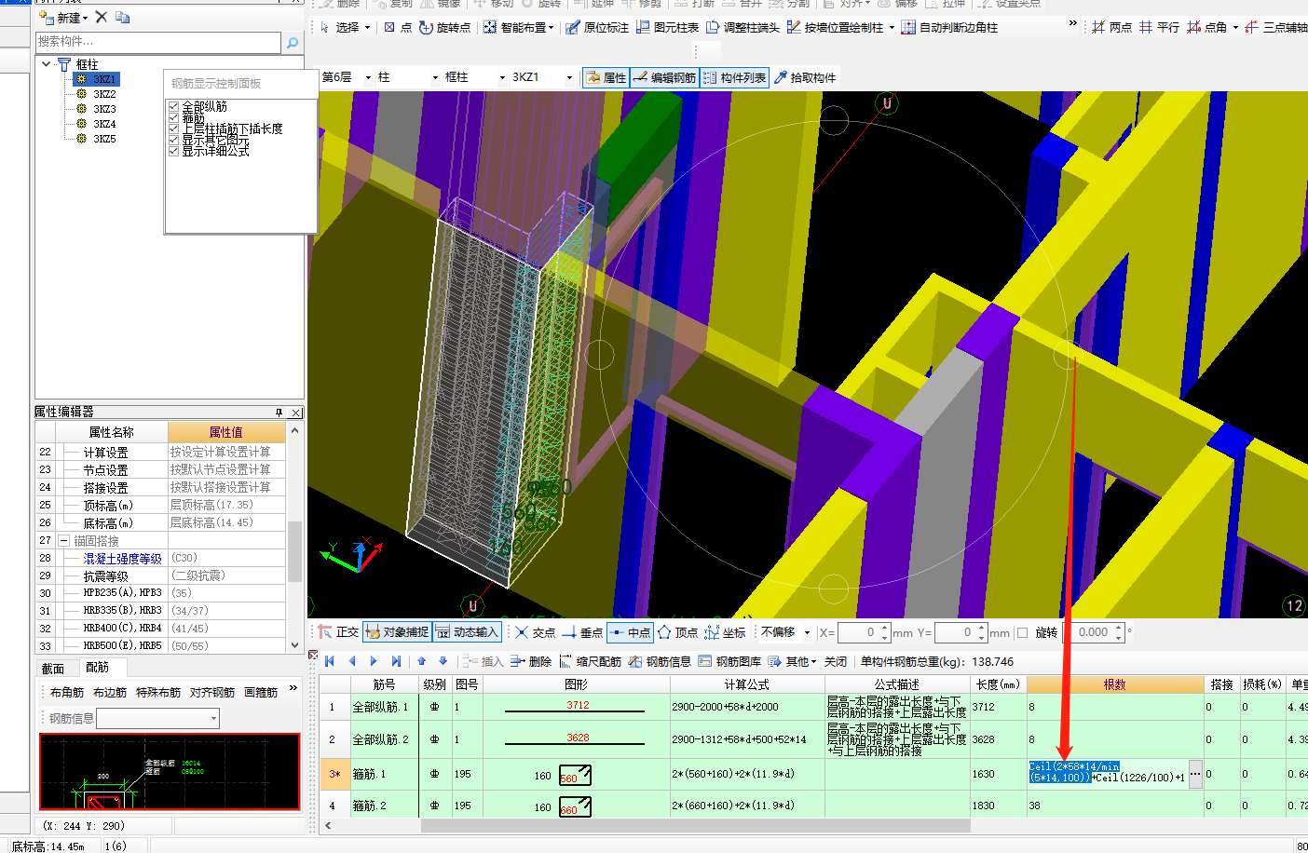Toggle 对象捕捉 object snap
1308x853 pixels.
(397, 632)
